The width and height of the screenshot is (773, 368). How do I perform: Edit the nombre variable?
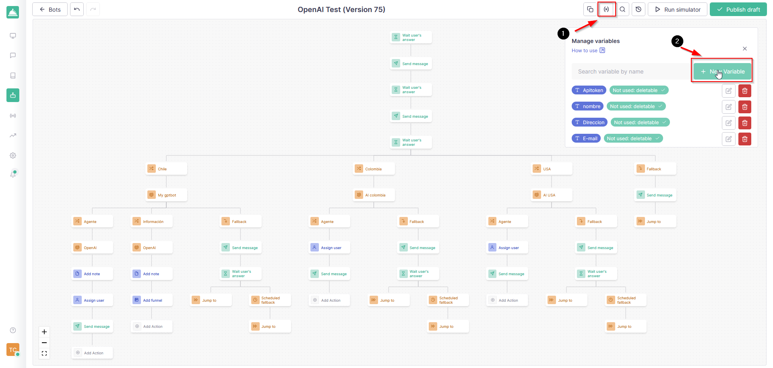729,107
